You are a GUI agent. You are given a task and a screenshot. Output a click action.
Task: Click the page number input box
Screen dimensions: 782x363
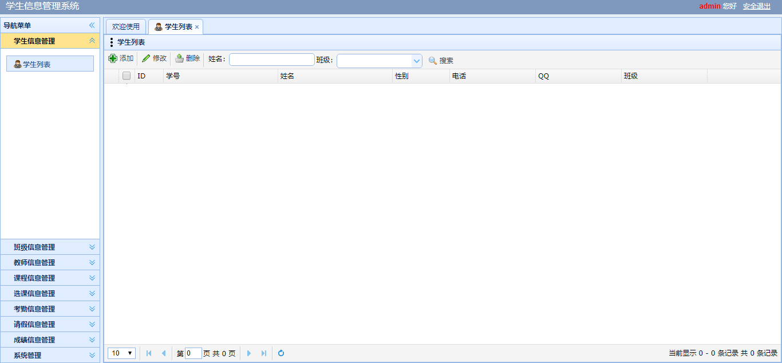[193, 353]
